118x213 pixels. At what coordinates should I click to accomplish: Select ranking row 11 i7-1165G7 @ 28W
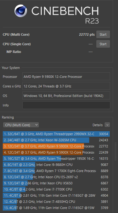pos(56,195)
